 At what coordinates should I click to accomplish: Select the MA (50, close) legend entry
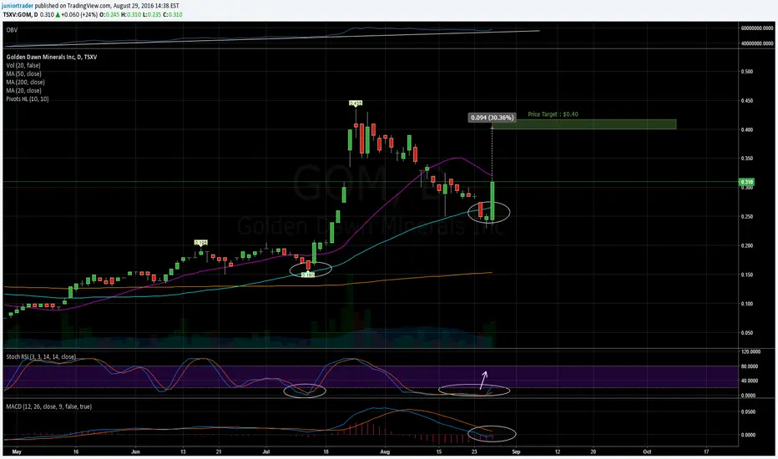pyautogui.click(x=24, y=74)
